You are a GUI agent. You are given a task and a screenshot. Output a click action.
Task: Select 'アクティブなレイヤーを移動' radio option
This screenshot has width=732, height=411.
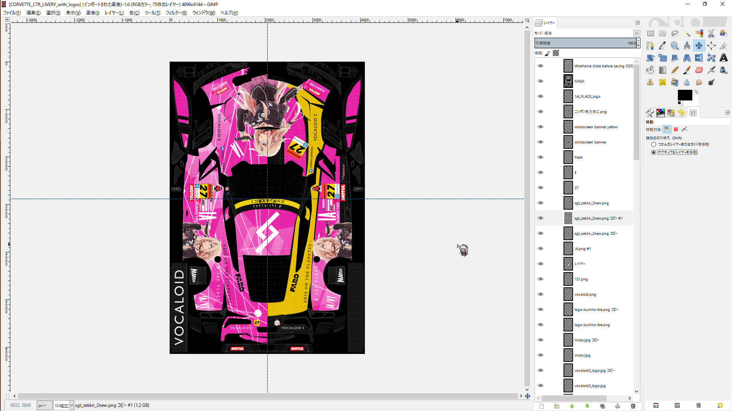[653, 152]
